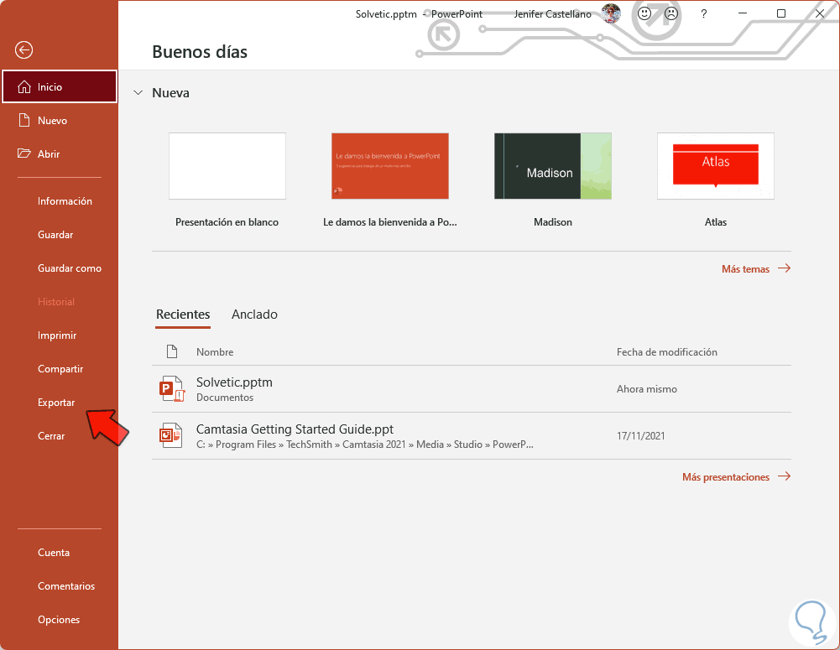Open Opciones in the sidebar
The image size is (840, 650).
pyautogui.click(x=59, y=620)
